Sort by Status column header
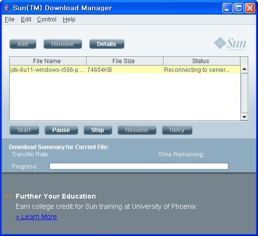The width and height of the screenshot is (258, 236). click(202, 61)
